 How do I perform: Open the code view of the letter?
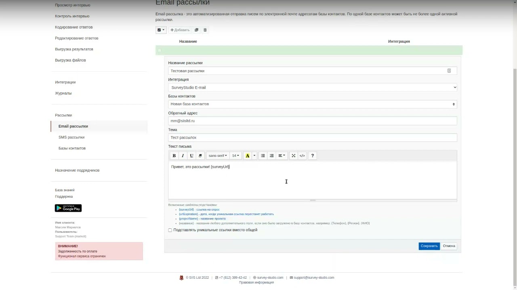pyautogui.click(x=302, y=156)
